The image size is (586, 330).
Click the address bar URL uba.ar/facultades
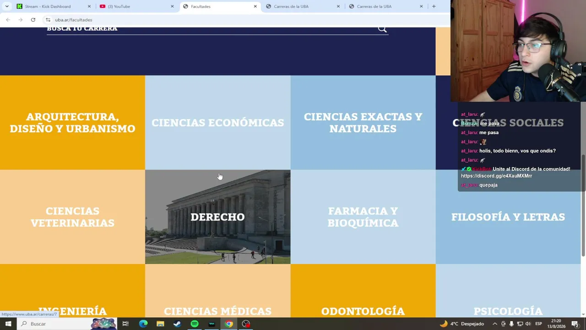(x=74, y=20)
